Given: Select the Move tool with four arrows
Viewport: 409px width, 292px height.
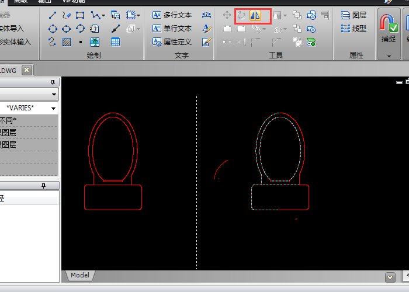Looking at the screenshot, I should click(227, 15).
